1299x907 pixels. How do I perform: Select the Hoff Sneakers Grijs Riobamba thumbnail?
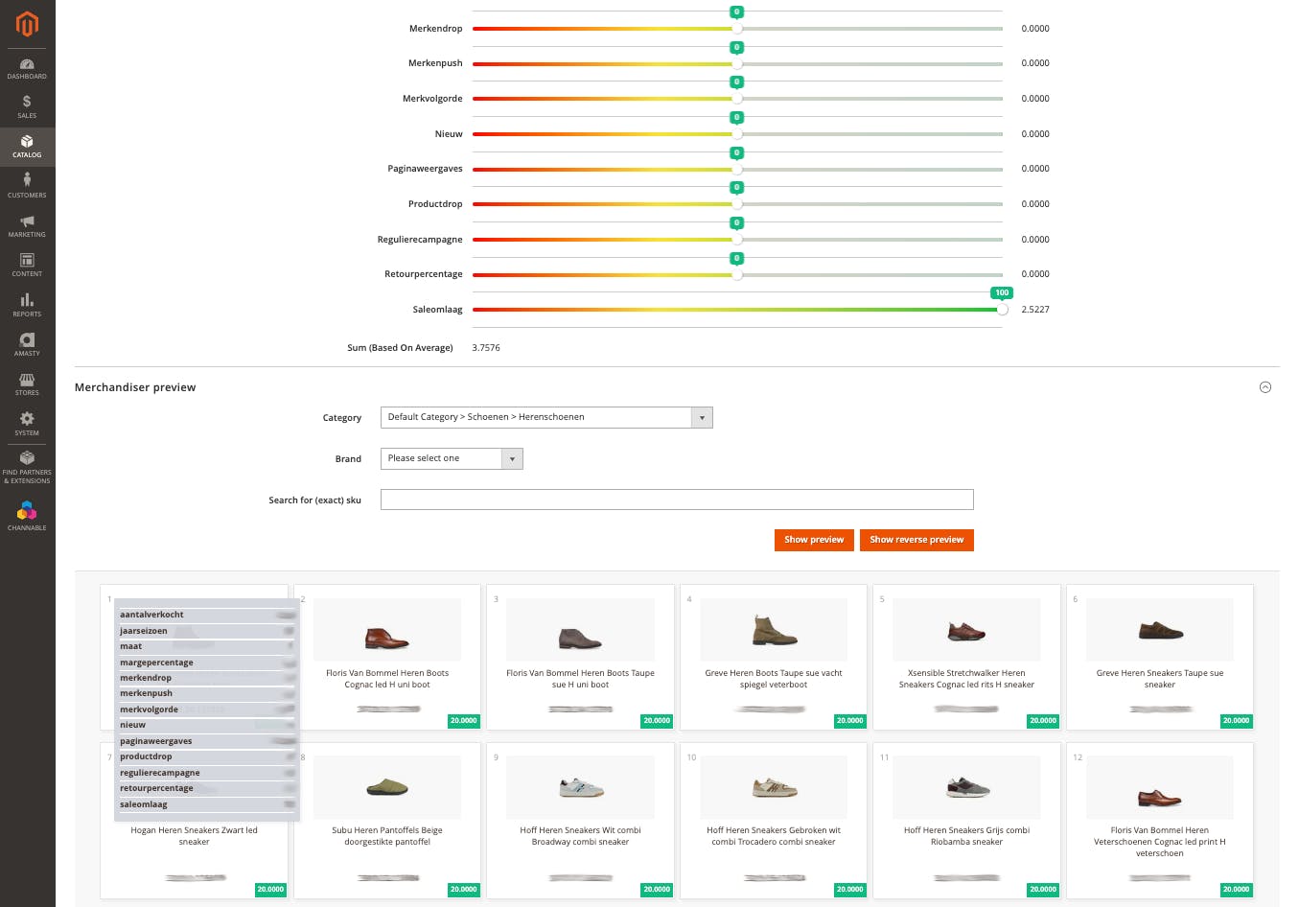[966, 787]
